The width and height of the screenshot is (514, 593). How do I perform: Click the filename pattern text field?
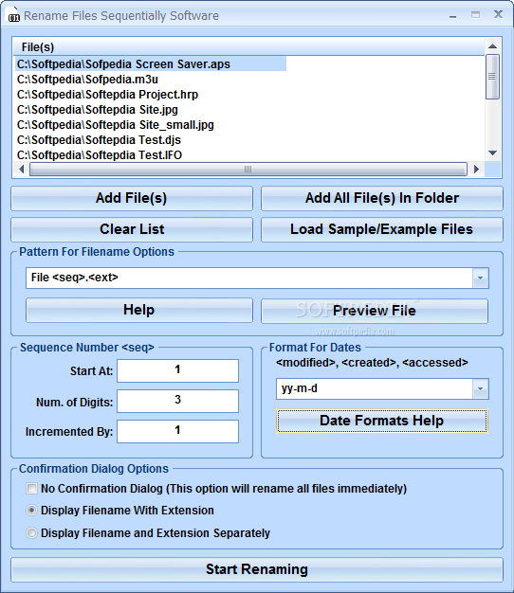(249, 278)
